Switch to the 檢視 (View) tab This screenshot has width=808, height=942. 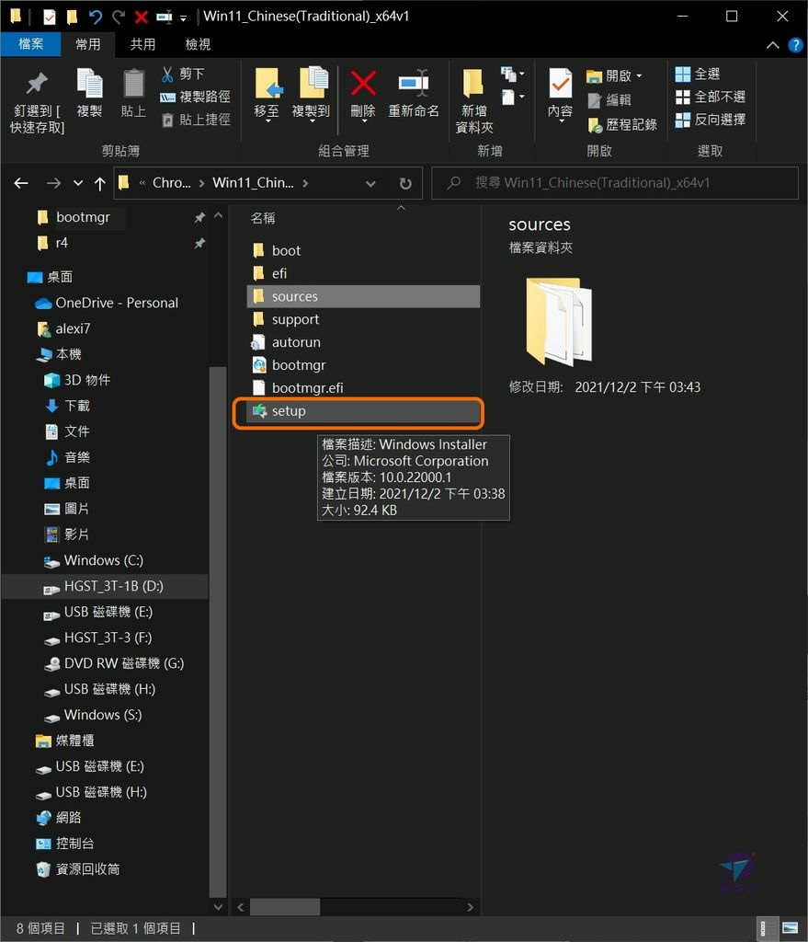tap(198, 44)
